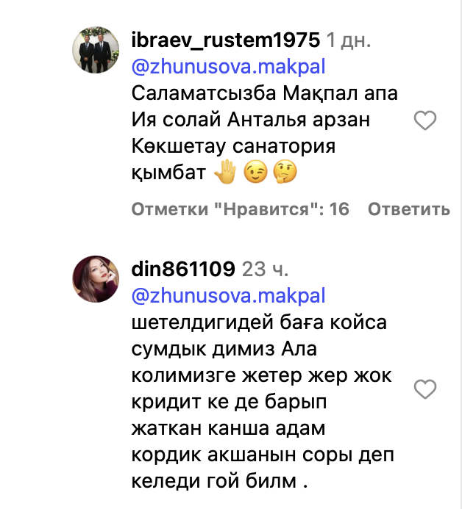Click the 1 дн. timestamp
Screen dimensions: 462x509
349,40
